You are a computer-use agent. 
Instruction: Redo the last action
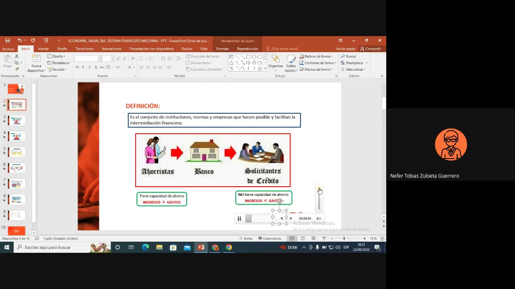click(x=33, y=41)
